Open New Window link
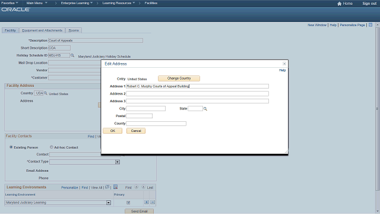The height and width of the screenshot is (214, 380). (317, 25)
